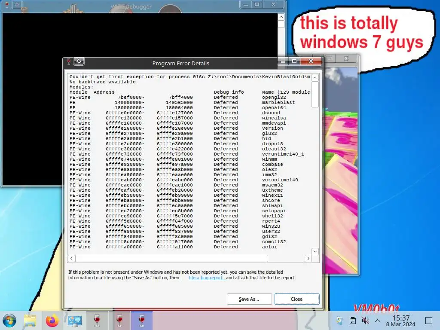Click the 'No backtrace available' line
The width and height of the screenshot is (440, 330).
tap(102, 82)
